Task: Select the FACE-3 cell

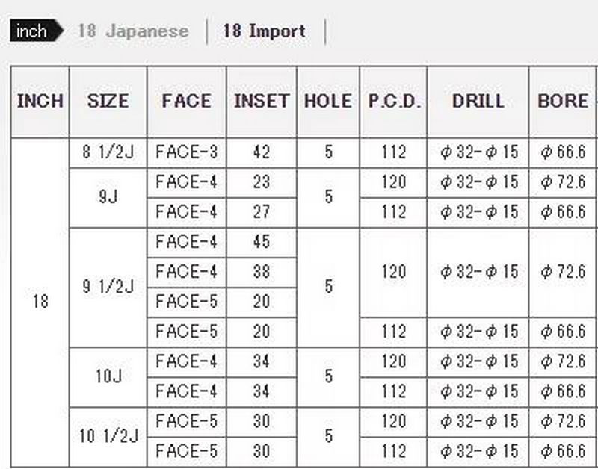Action: (186, 152)
